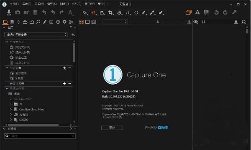
Task: Click the move-to-selects folder icon
Action: [x=26, y=12]
